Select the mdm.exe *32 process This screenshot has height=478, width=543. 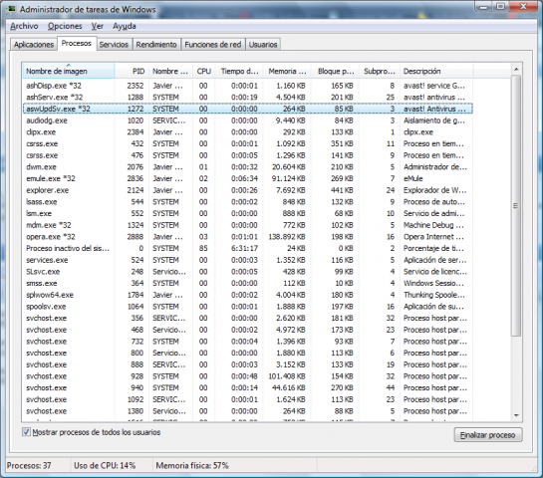pyautogui.click(x=248, y=225)
